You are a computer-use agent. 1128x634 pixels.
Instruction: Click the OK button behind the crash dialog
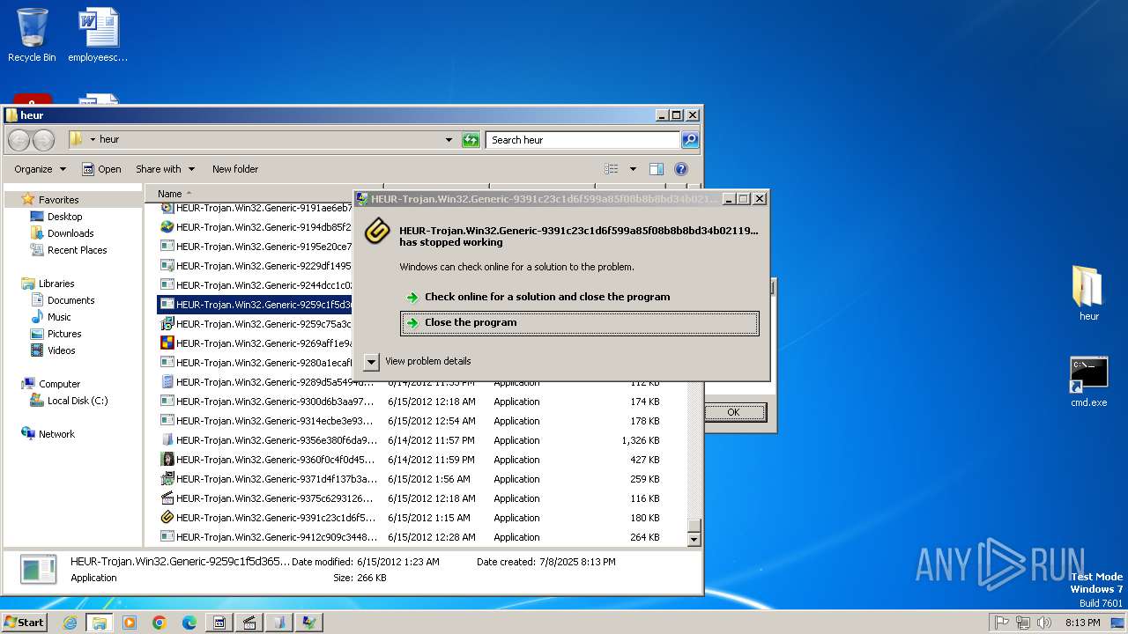(x=733, y=412)
